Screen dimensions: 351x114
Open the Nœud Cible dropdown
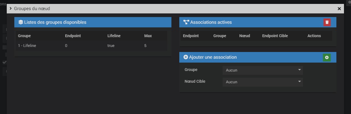pyautogui.click(x=262, y=82)
